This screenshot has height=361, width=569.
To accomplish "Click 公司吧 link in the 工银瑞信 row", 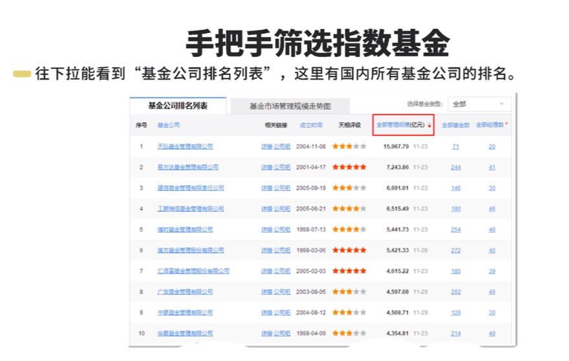I will pos(282,208).
